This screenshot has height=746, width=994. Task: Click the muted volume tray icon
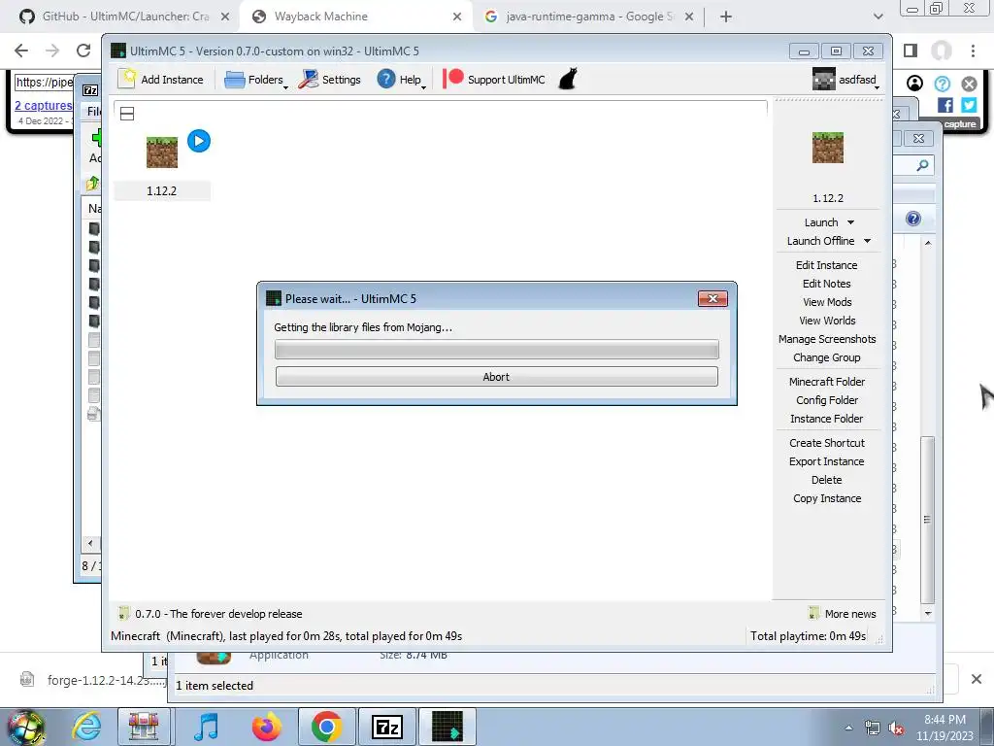(x=896, y=728)
